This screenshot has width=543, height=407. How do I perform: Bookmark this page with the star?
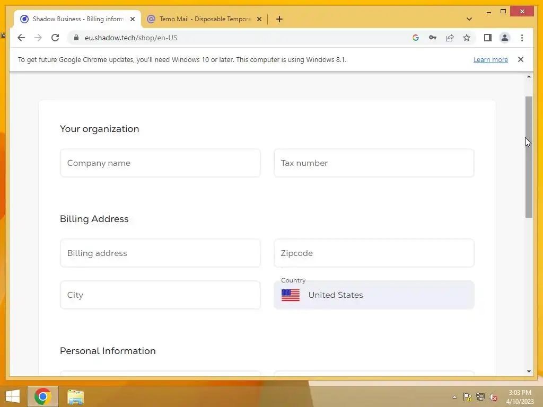coord(467,38)
